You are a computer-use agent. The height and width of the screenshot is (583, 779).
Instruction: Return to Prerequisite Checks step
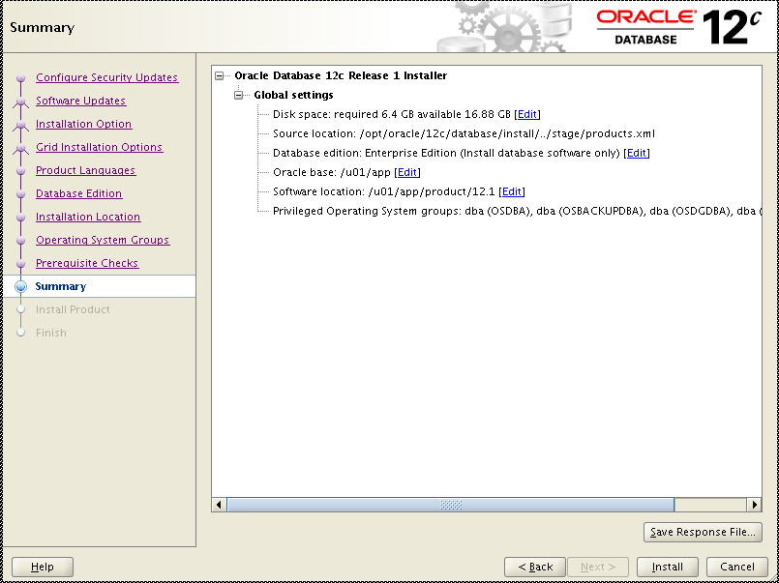87,264
